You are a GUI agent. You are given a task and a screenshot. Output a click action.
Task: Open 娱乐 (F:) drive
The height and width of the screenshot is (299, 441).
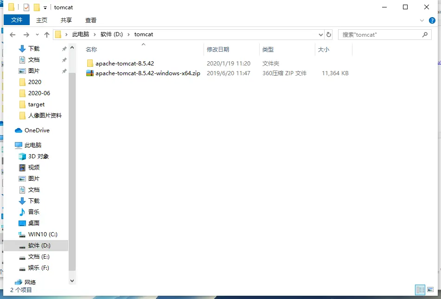38,268
